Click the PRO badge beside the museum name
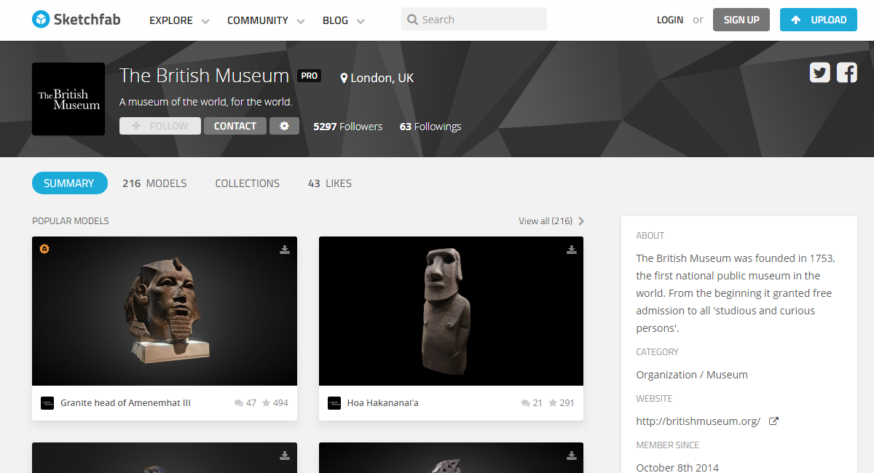The image size is (874, 473). (x=309, y=76)
